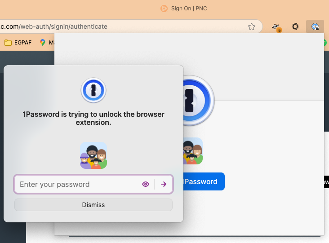Click the sun-shaped extension icon
Image resolution: width=329 pixels, height=243 pixels.
coord(295,27)
